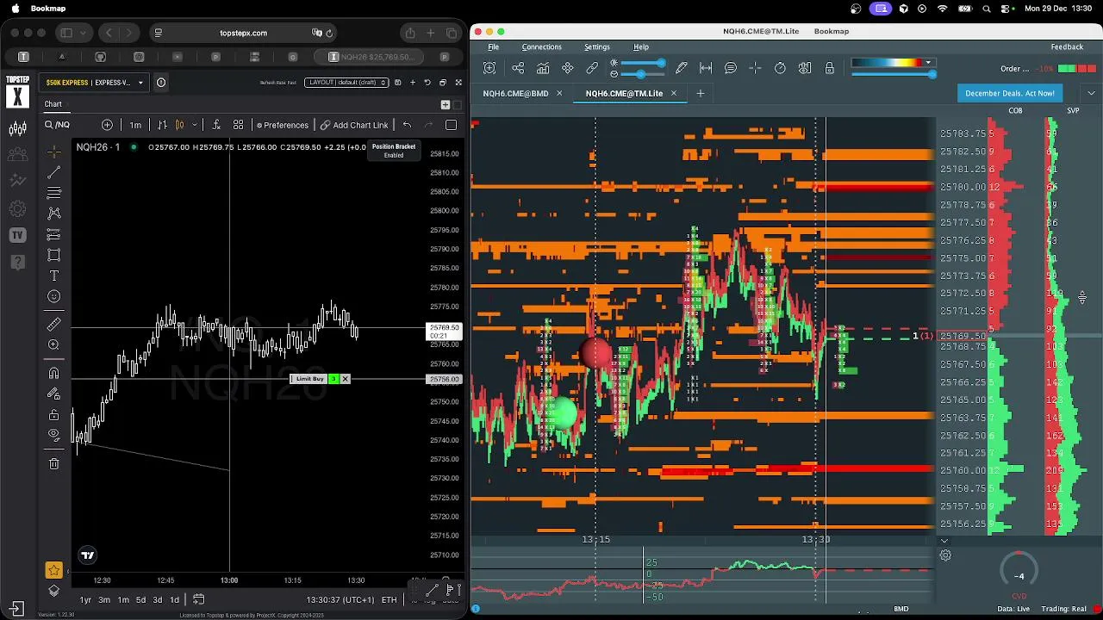Open the $50K EXPRESS account dropdown

point(93,83)
